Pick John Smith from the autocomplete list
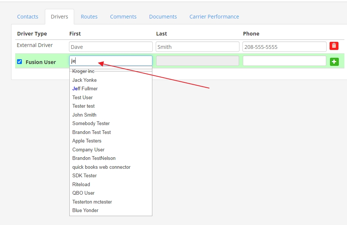347x225 pixels. [84, 115]
